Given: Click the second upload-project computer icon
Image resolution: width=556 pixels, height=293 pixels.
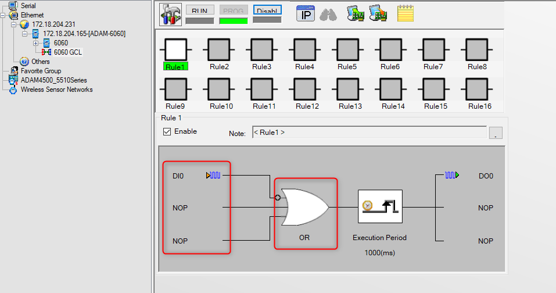Looking at the screenshot, I should 378,13.
